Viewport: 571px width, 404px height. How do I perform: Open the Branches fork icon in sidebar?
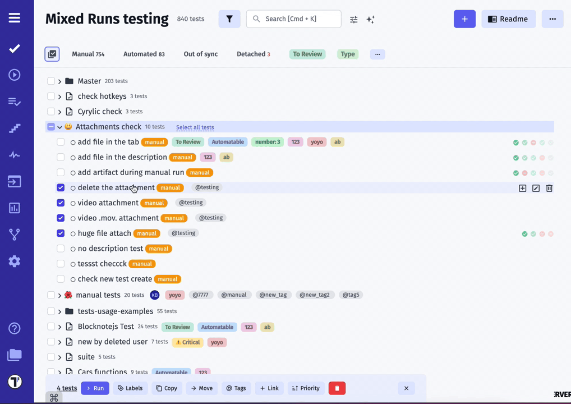[15, 235]
